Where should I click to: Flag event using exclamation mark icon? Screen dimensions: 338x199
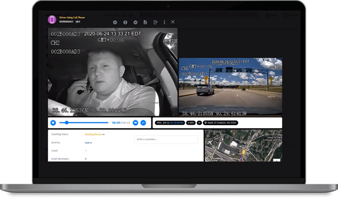pyautogui.click(x=125, y=22)
